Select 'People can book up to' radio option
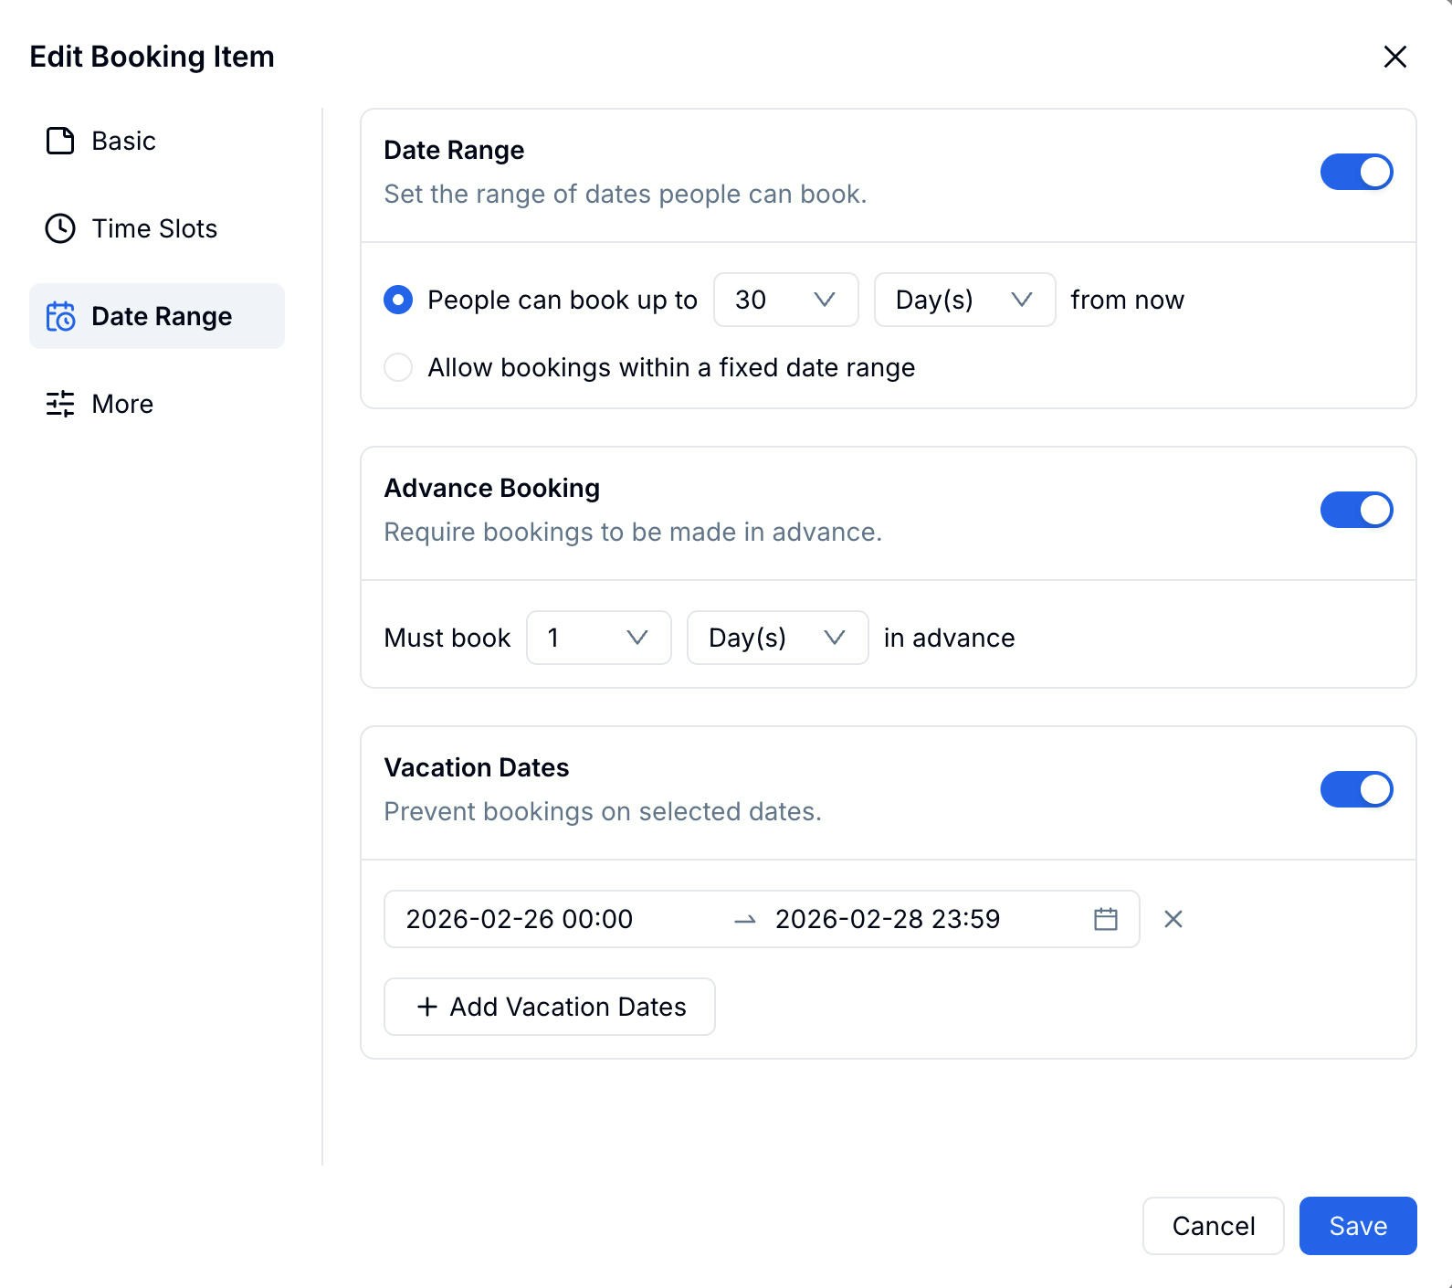The image size is (1452, 1288). pyautogui.click(x=398, y=300)
